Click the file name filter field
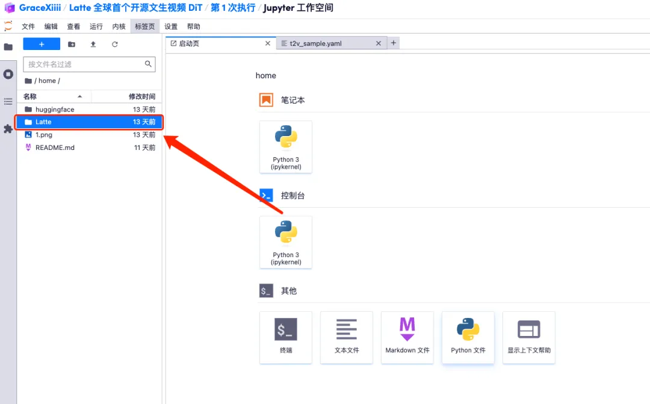The height and width of the screenshot is (404, 650). tap(84, 64)
